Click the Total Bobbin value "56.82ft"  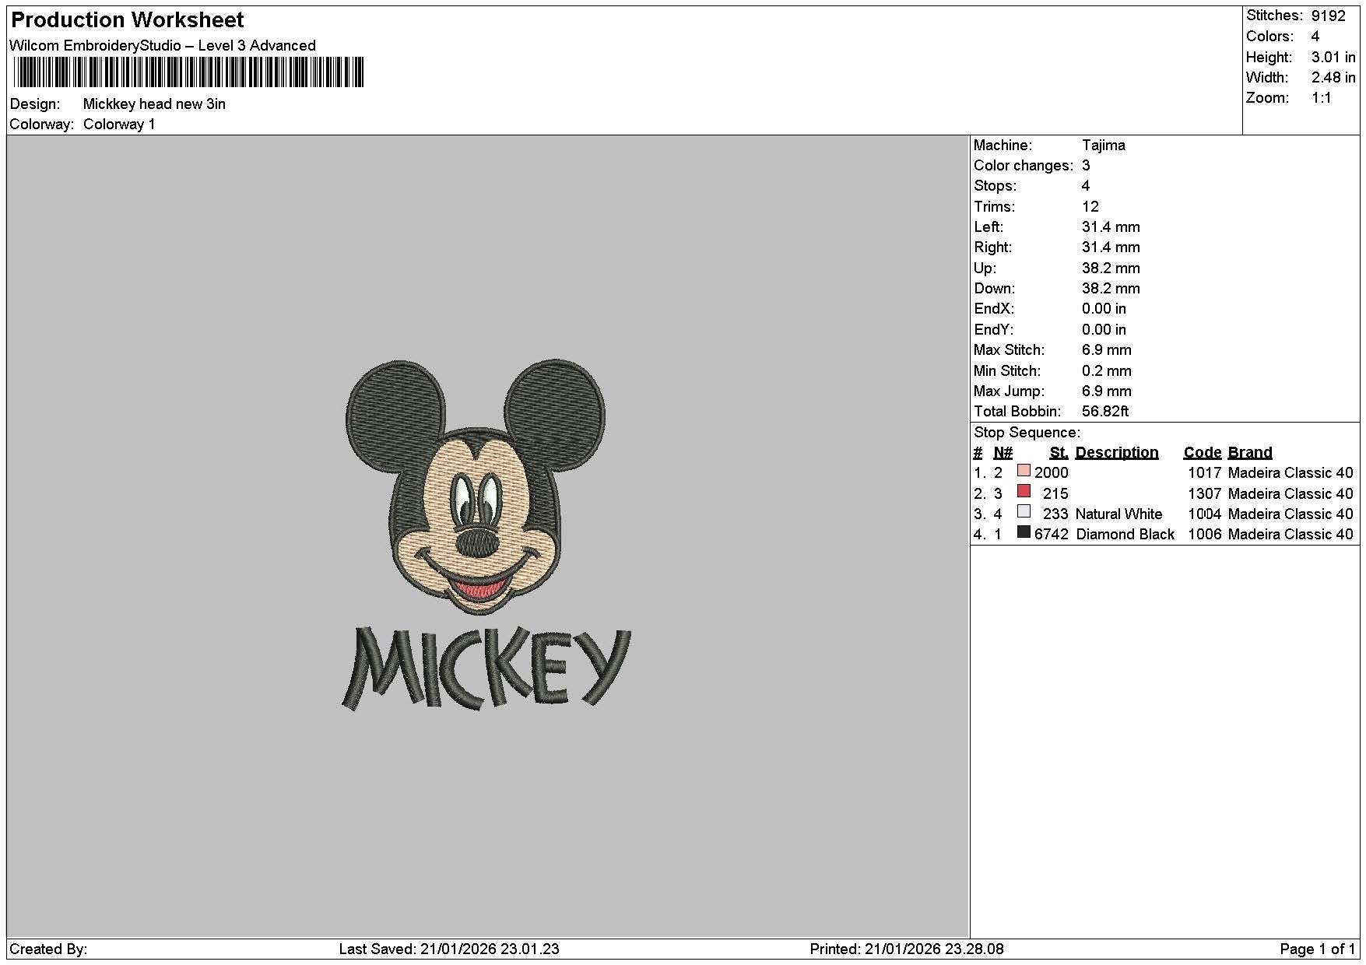(x=1105, y=411)
